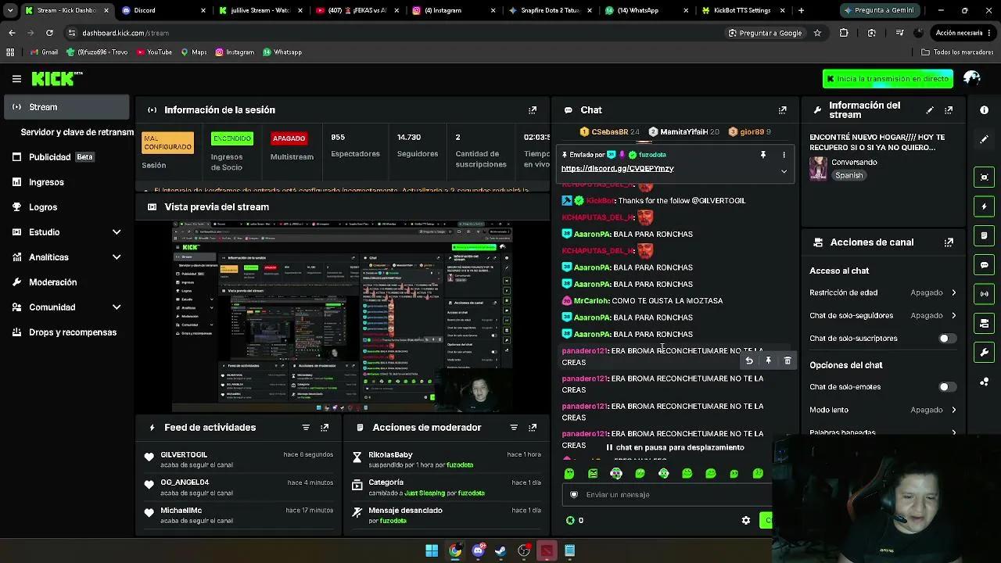
Task: Unpin the pinned Discord link message
Action: click(x=763, y=155)
